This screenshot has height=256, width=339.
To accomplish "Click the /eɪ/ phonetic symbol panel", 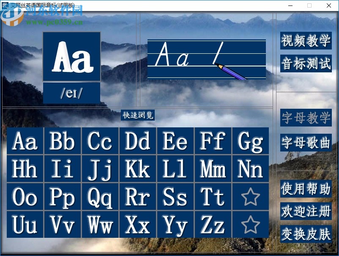I will (x=72, y=93).
